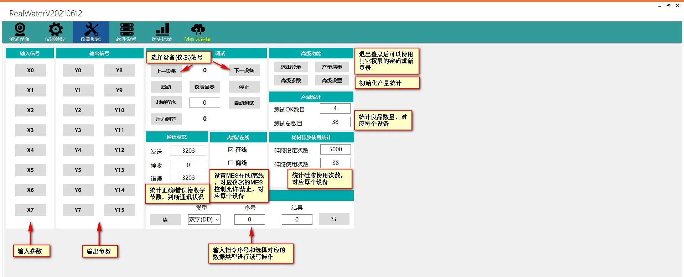Toggle input signal X0
Screen dimensions: 684x277
(x=31, y=70)
